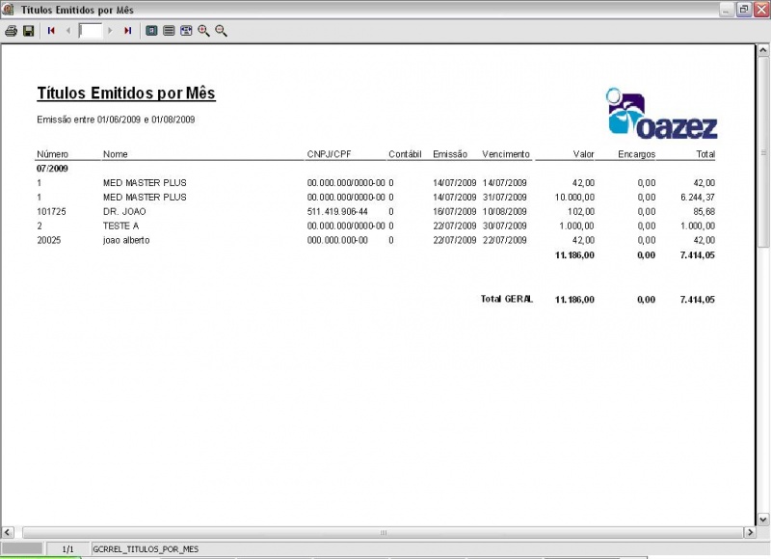
Task: Click the Número column header
Action: click(x=53, y=154)
